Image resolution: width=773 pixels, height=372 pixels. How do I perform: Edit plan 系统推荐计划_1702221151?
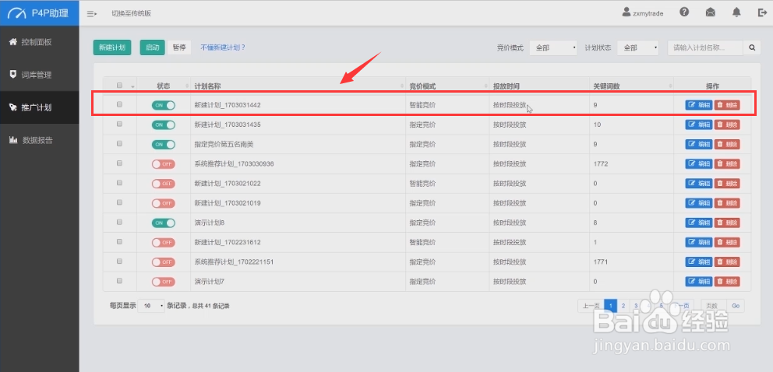click(x=698, y=261)
